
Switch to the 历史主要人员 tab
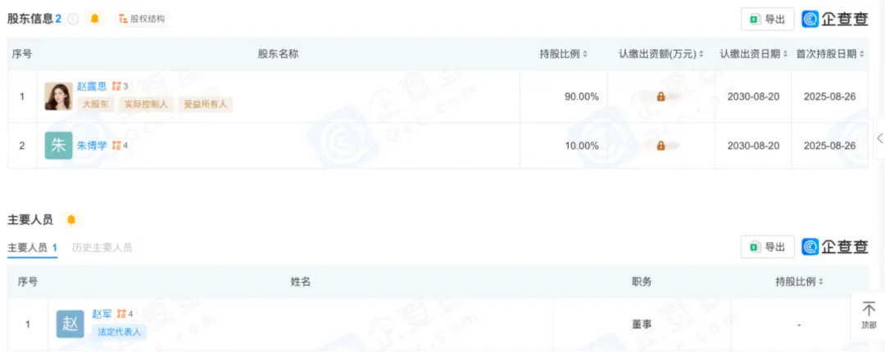(x=102, y=247)
